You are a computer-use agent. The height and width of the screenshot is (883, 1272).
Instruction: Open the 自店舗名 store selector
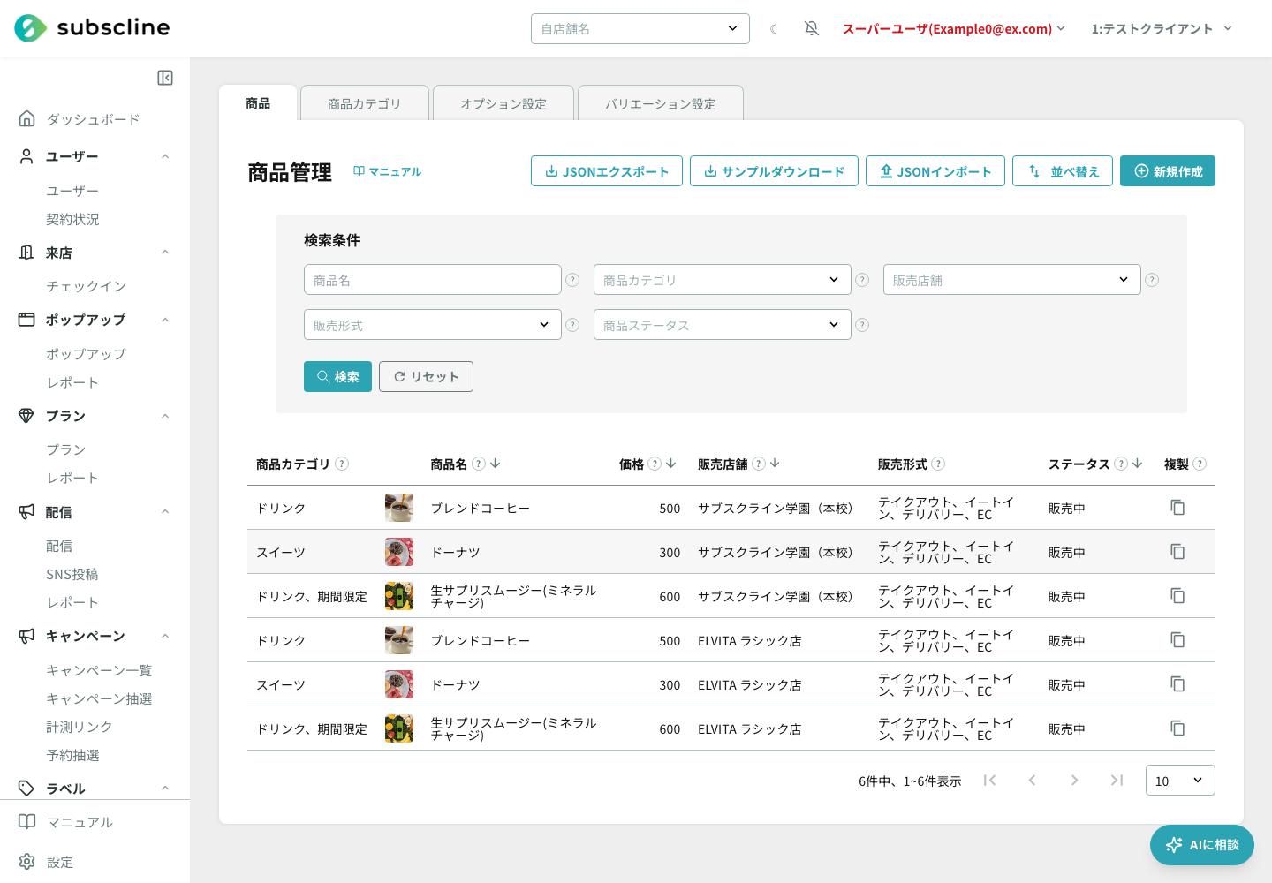click(x=640, y=29)
